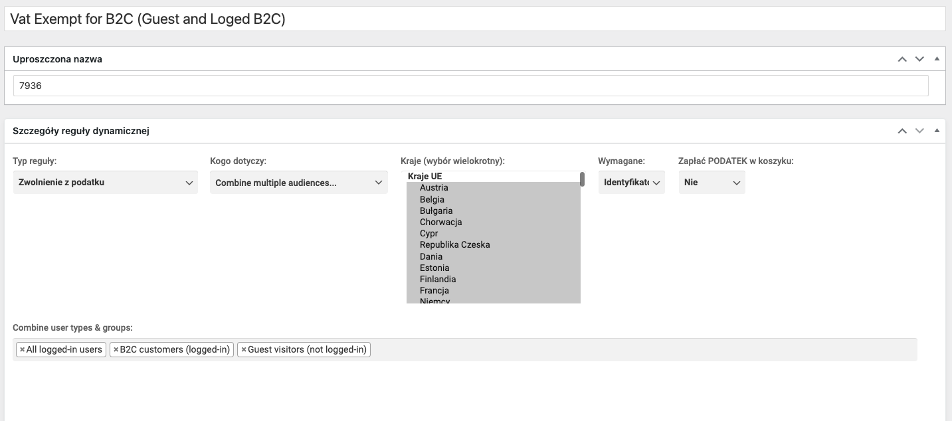Select Francja in the countries list
Viewport: 952px width, 421px height.
click(434, 290)
